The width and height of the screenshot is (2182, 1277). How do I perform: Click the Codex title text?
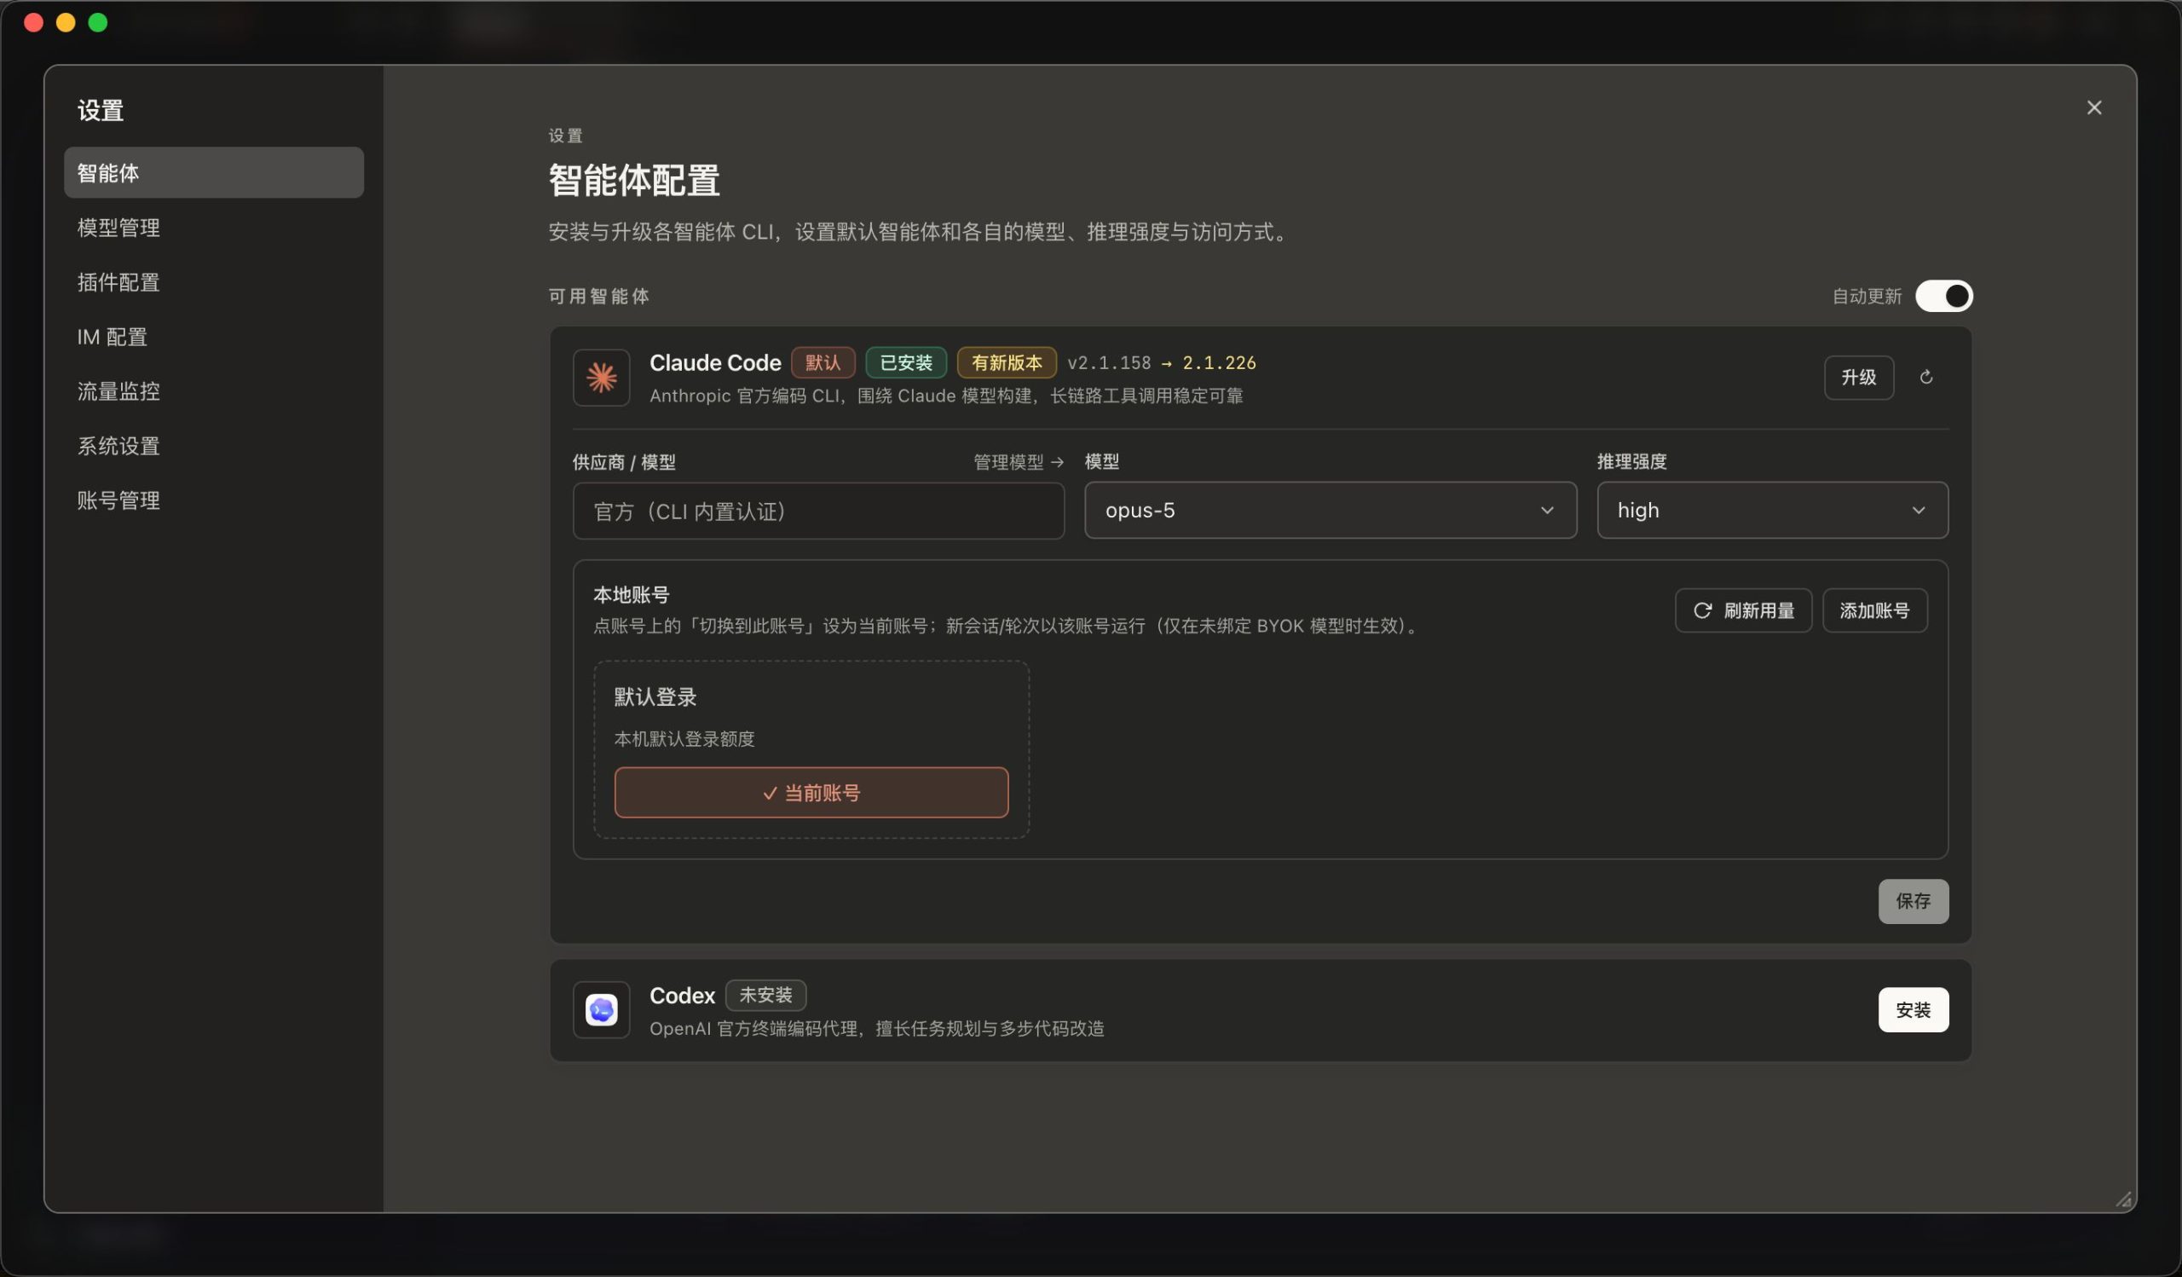pyautogui.click(x=683, y=996)
